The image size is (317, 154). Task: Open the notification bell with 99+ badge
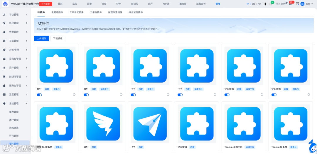tap(291, 4)
